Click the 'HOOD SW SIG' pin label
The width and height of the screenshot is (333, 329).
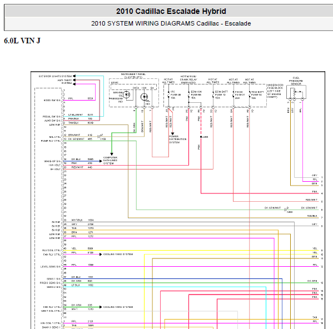click(x=52, y=100)
